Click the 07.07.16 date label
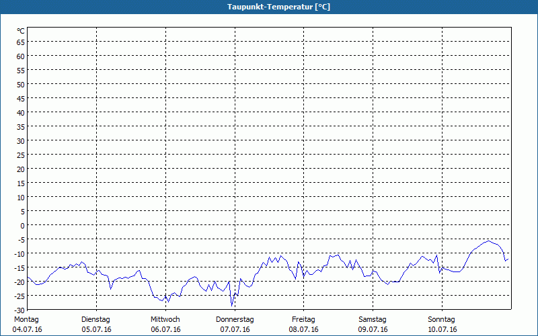538x336 pixels. (x=235, y=329)
